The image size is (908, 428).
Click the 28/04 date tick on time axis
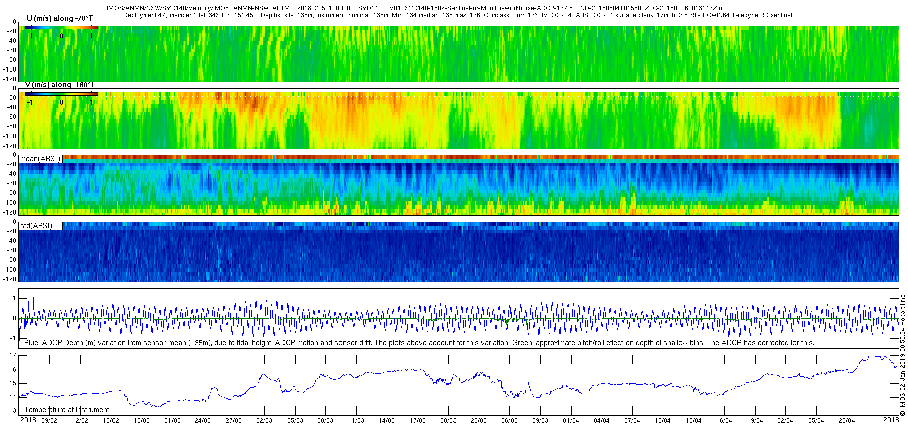tap(846, 421)
